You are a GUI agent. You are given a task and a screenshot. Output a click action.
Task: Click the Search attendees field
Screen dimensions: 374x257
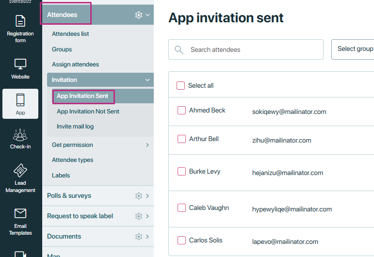click(x=245, y=49)
